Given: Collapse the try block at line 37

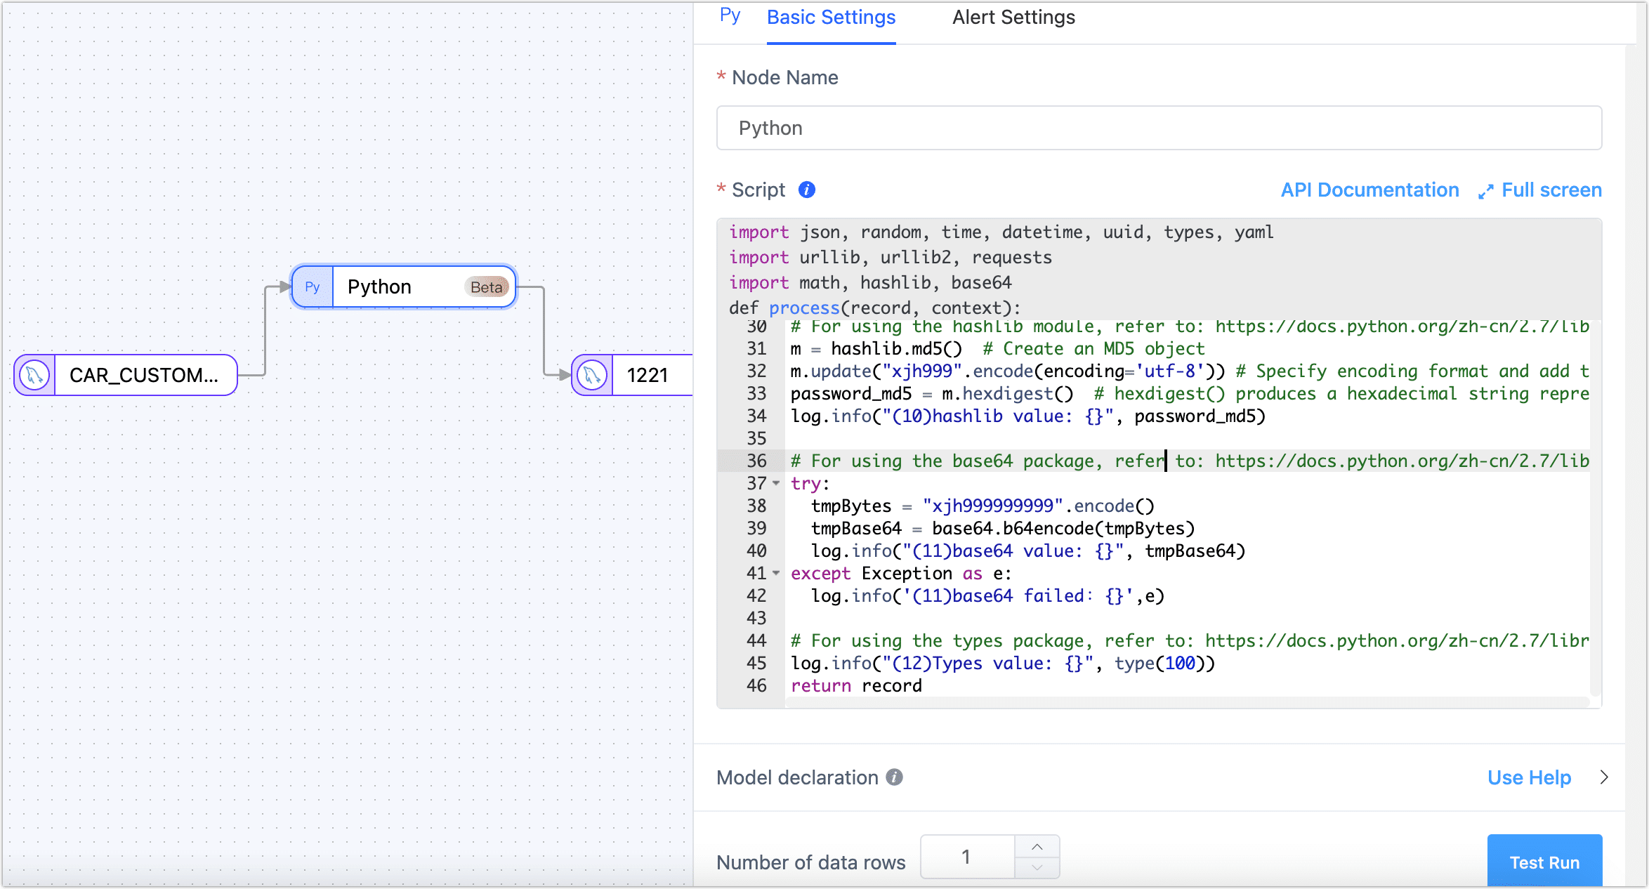Looking at the screenshot, I should pyautogui.click(x=776, y=483).
